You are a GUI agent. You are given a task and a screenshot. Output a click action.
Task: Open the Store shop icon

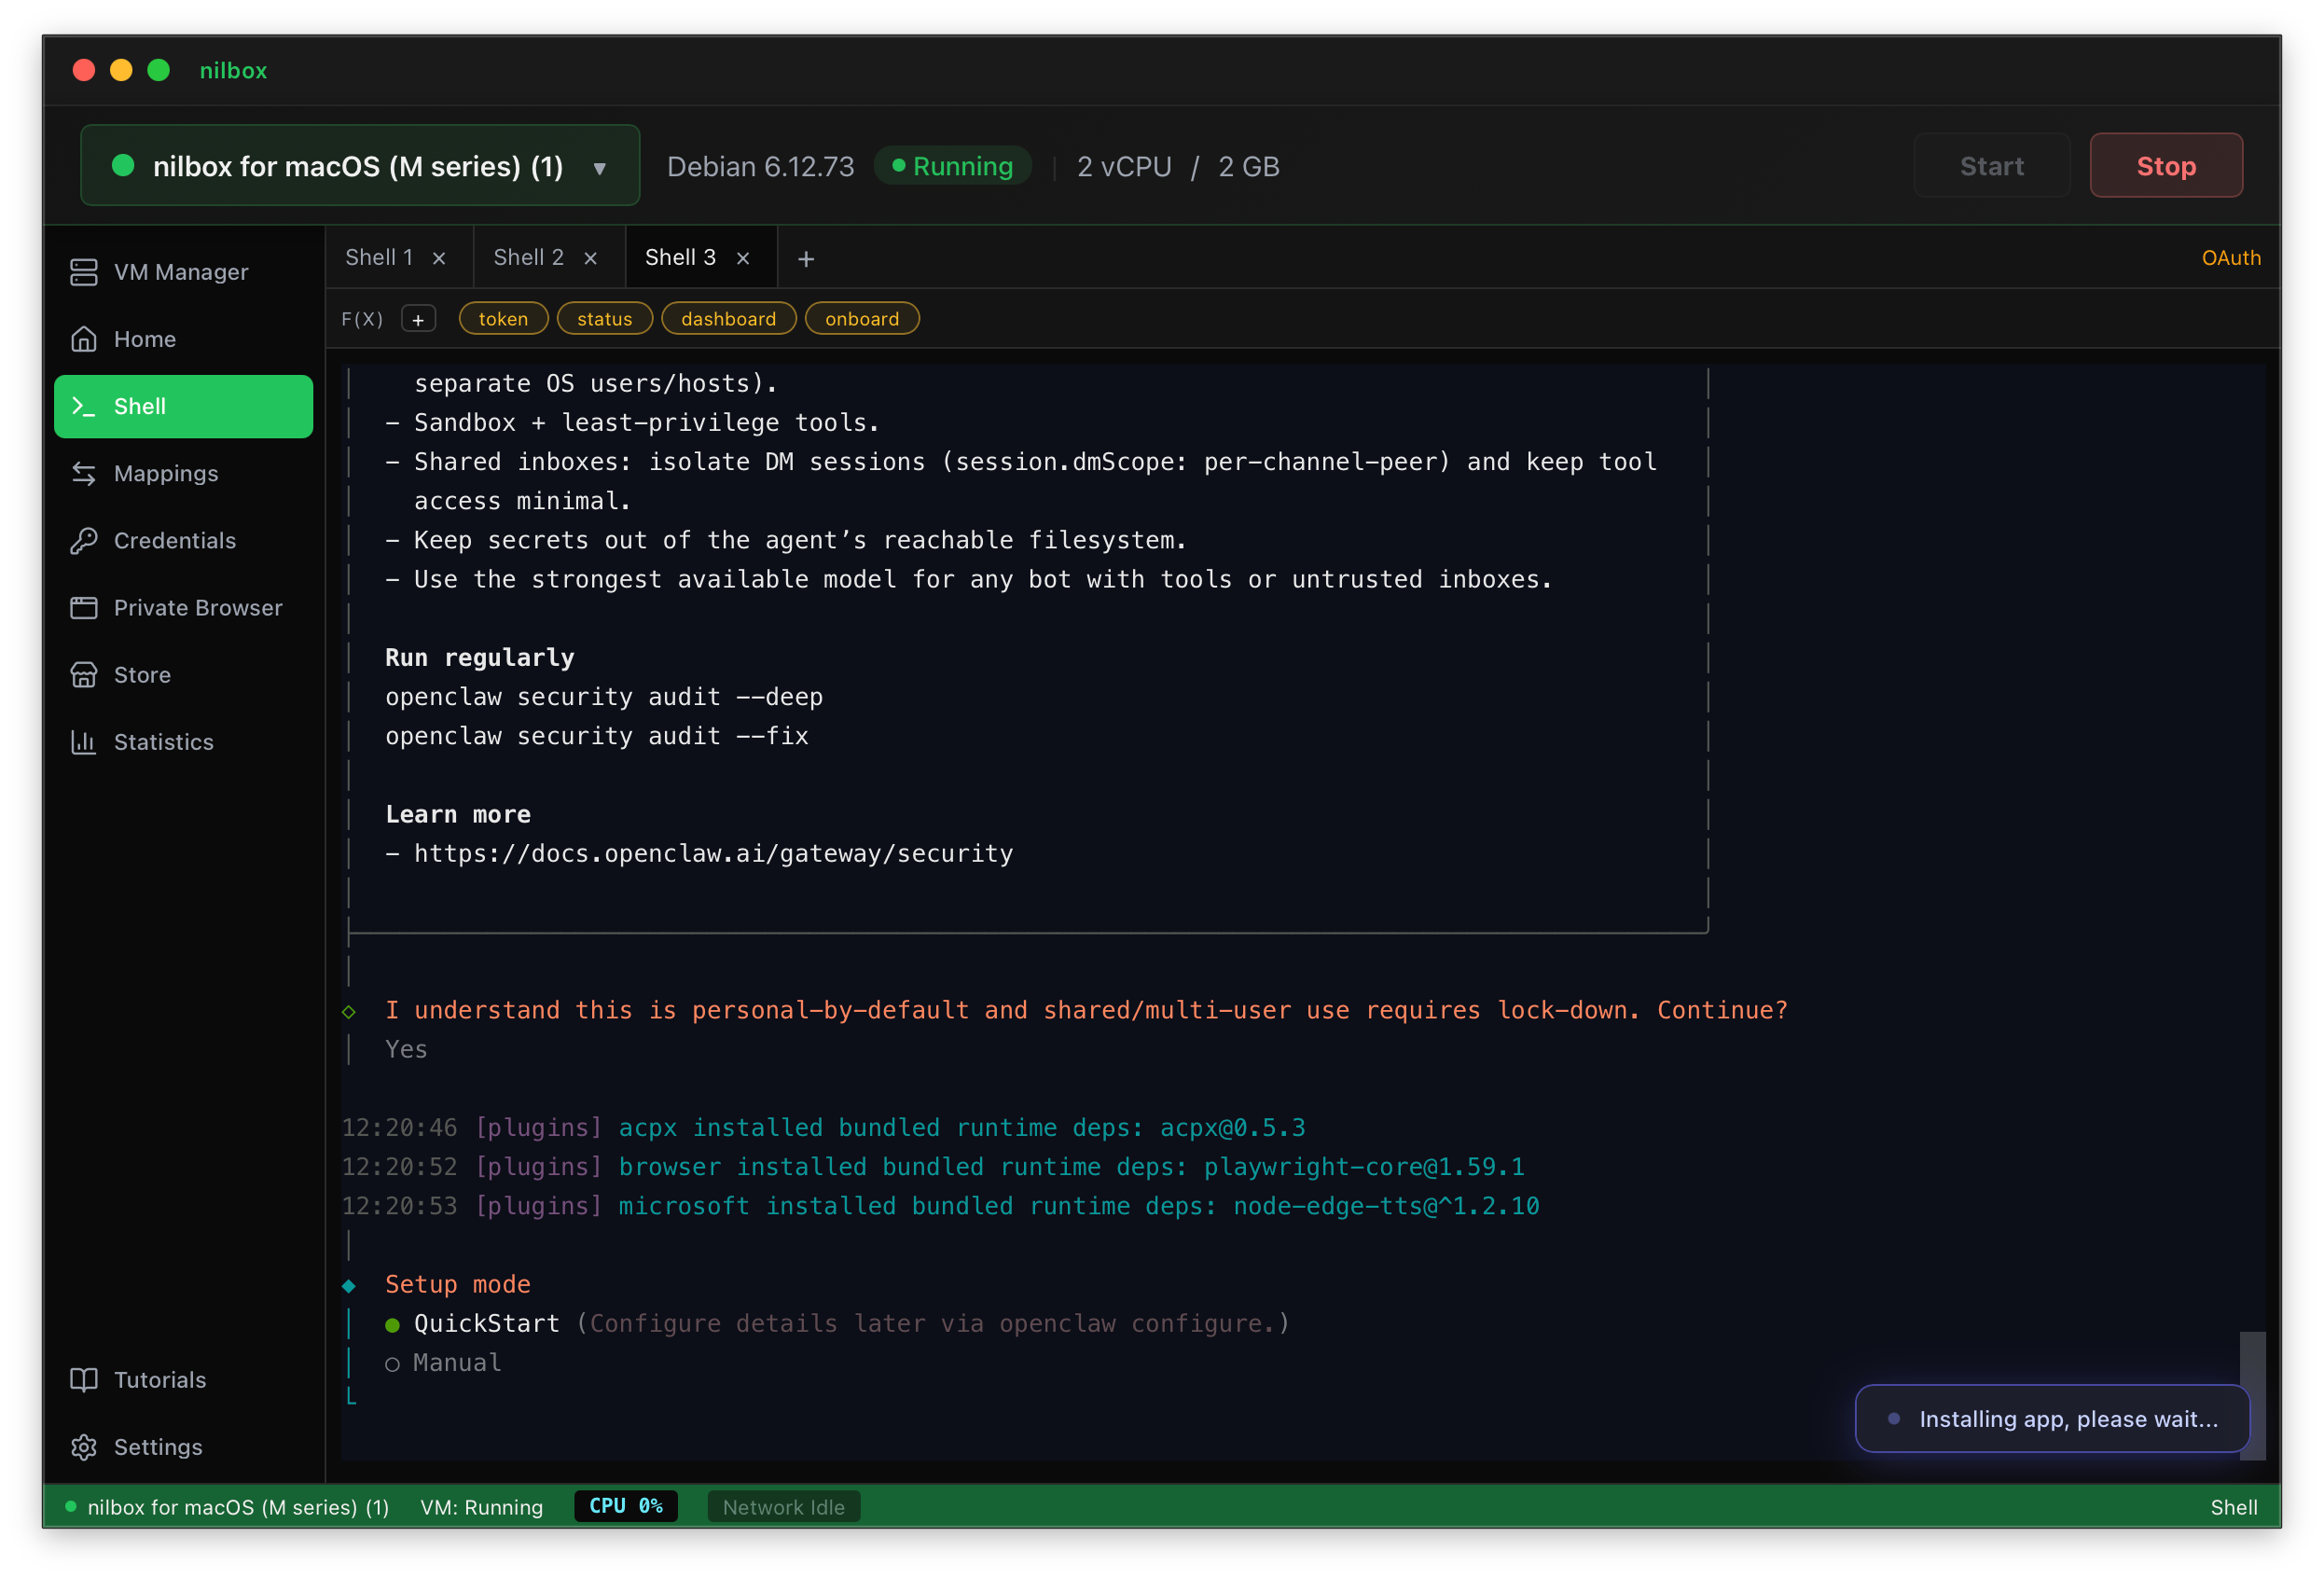click(x=84, y=675)
